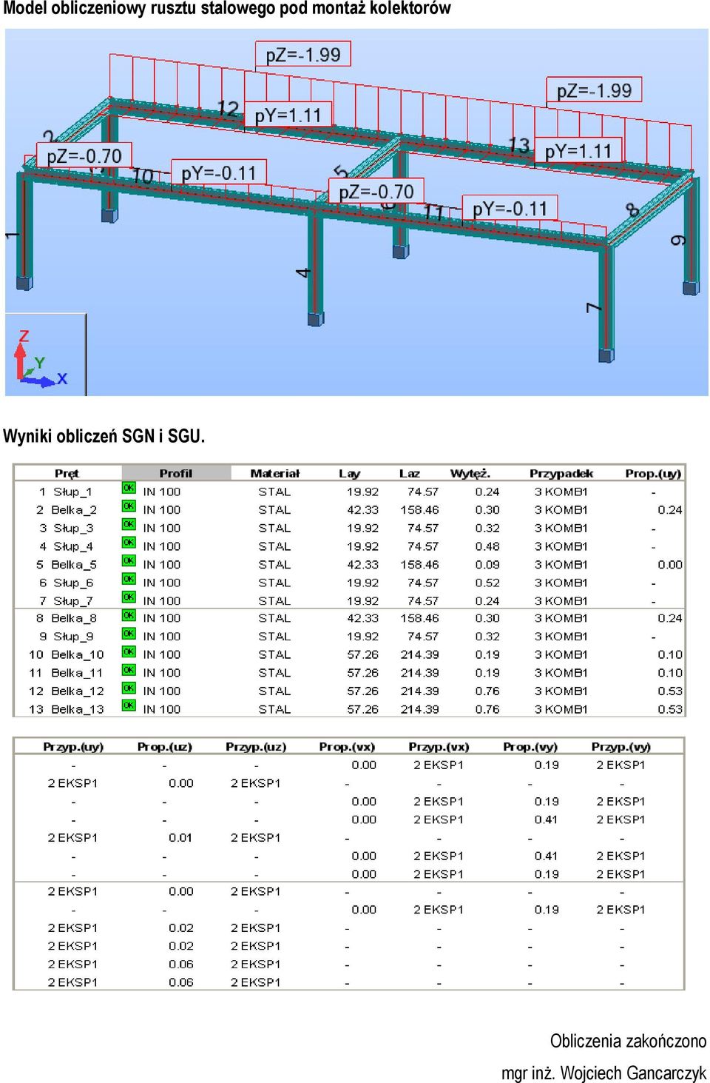The width and height of the screenshot is (710, 1083).
Task: Click the Prop.(vx) column header
Action: click(347, 746)
